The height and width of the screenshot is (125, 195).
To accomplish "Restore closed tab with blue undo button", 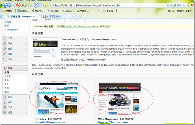I will [x=36, y=5].
